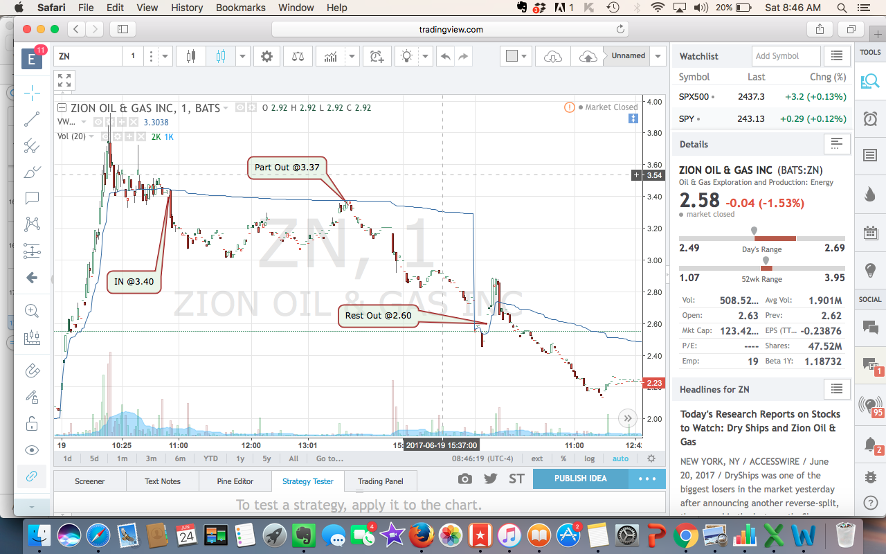Image resolution: width=886 pixels, height=554 pixels.
Task: Share the chart to StockTwits (ST)
Action: (x=516, y=479)
